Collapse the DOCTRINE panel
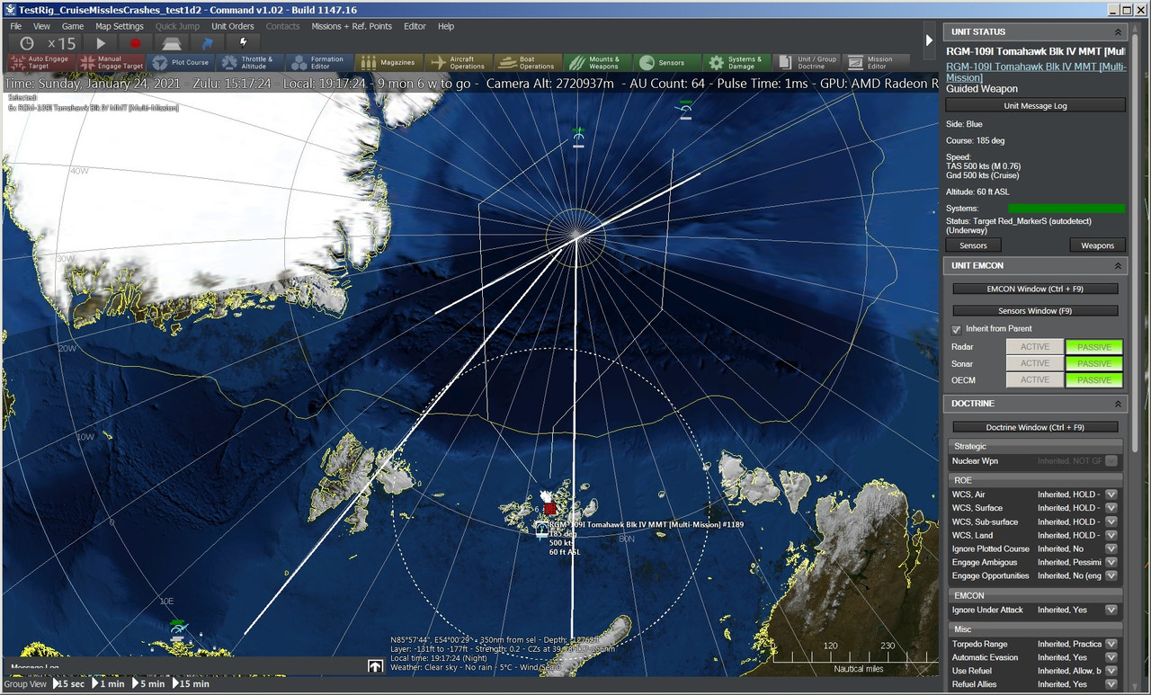1151x695 pixels. point(1118,404)
